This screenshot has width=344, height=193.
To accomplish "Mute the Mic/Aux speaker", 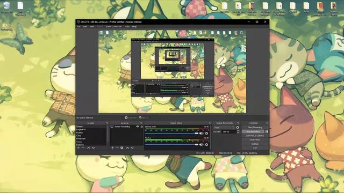I will click(202, 144).
